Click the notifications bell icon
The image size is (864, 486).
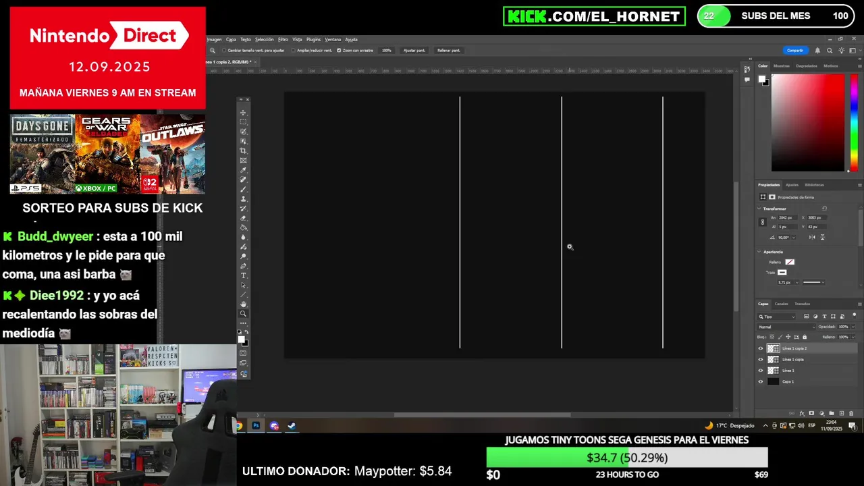(x=817, y=51)
